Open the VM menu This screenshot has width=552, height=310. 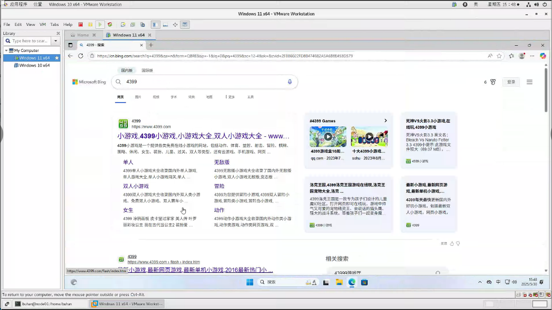point(43,25)
